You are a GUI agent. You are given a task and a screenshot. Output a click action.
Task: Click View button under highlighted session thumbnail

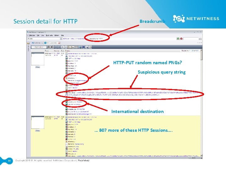[38, 131]
